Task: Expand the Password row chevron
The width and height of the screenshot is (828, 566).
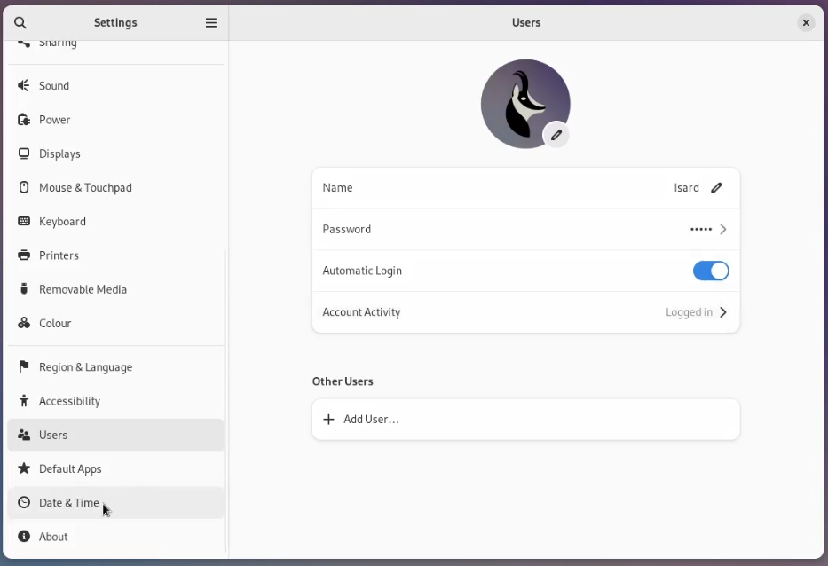Action: [x=723, y=230]
